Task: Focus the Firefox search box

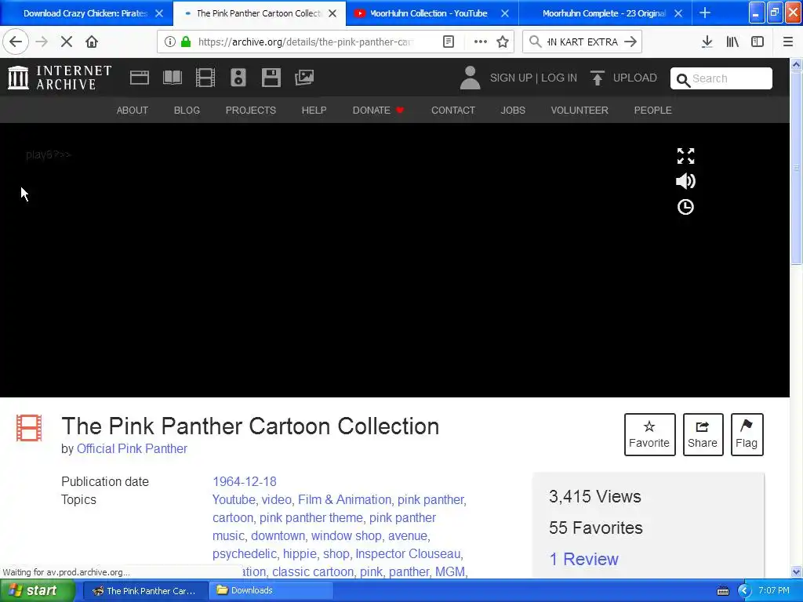Action: [x=583, y=42]
